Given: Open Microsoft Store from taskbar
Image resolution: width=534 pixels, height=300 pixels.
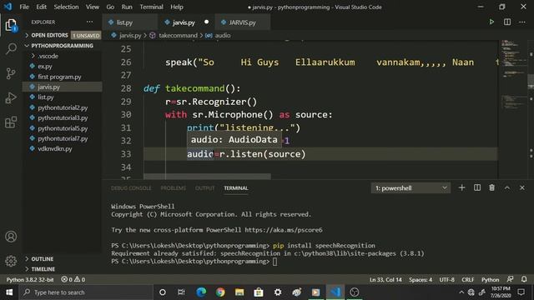Looking at the screenshot, I should pos(259,292).
